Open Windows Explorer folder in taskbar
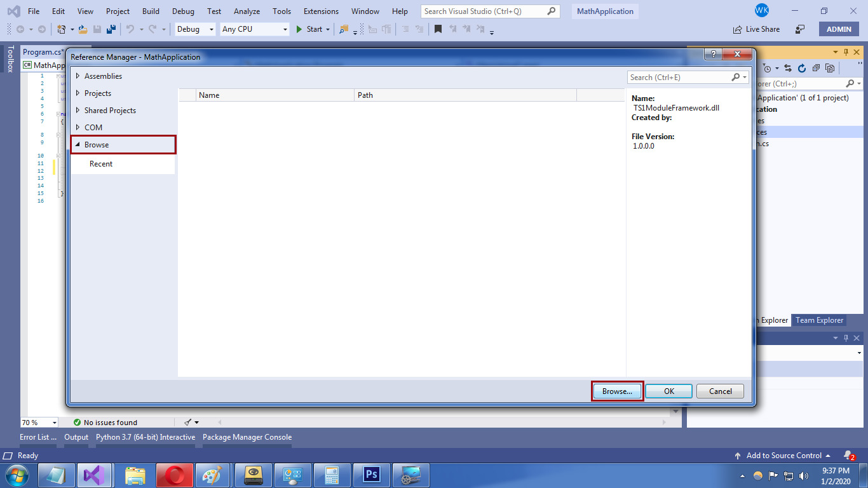This screenshot has height=488, width=868. coord(135,475)
